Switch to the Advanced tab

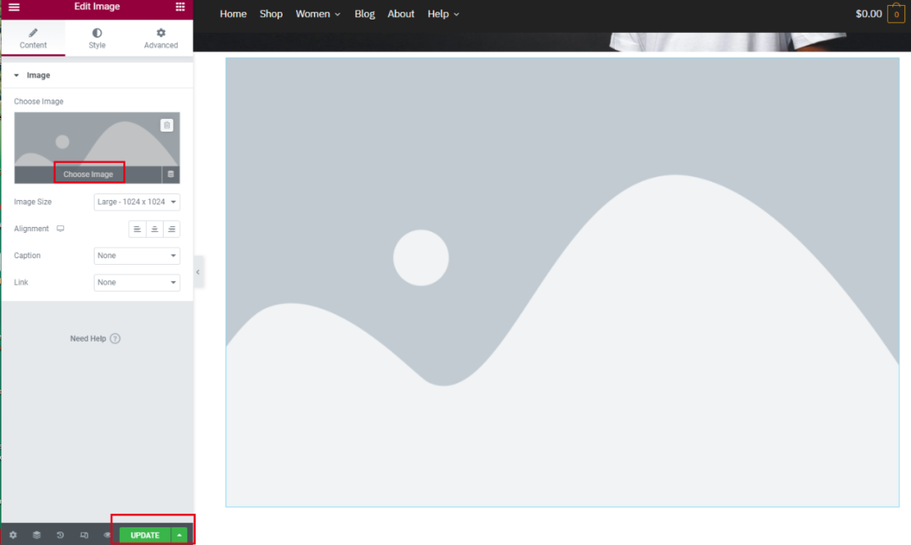(160, 39)
